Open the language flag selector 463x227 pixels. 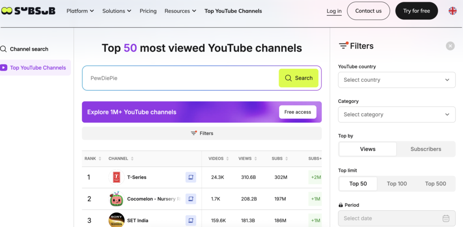pyautogui.click(x=452, y=11)
